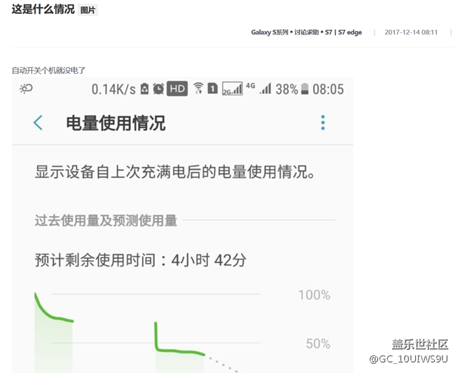The width and height of the screenshot is (455, 373).
Task: Click the battery saver recycle icon
Action: [145, 89]
